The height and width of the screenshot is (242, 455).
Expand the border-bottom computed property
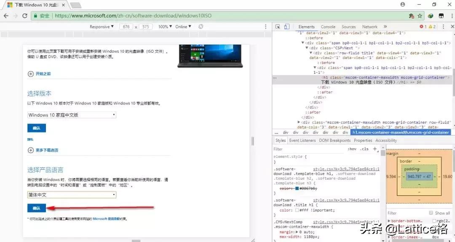389,221
